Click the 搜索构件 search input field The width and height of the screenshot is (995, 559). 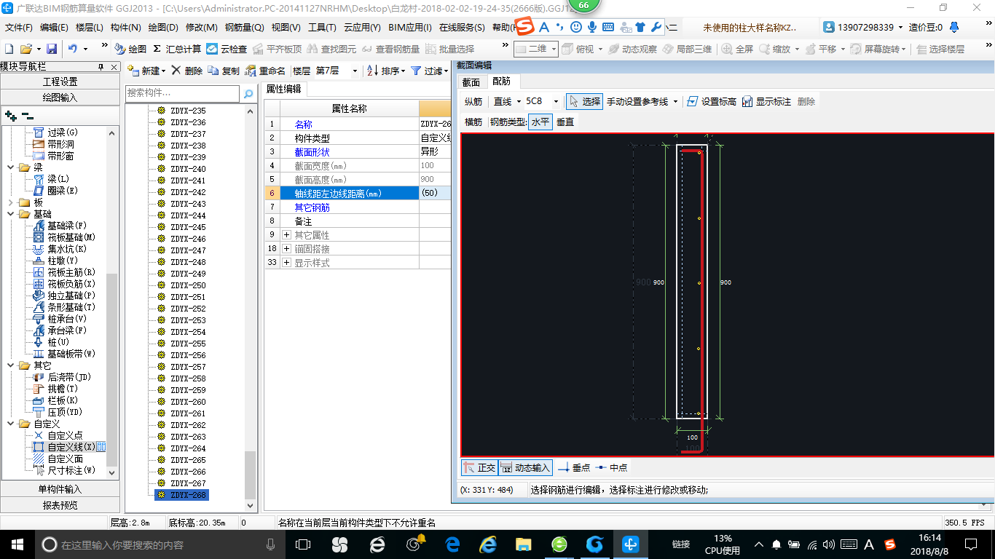[182, 93]
